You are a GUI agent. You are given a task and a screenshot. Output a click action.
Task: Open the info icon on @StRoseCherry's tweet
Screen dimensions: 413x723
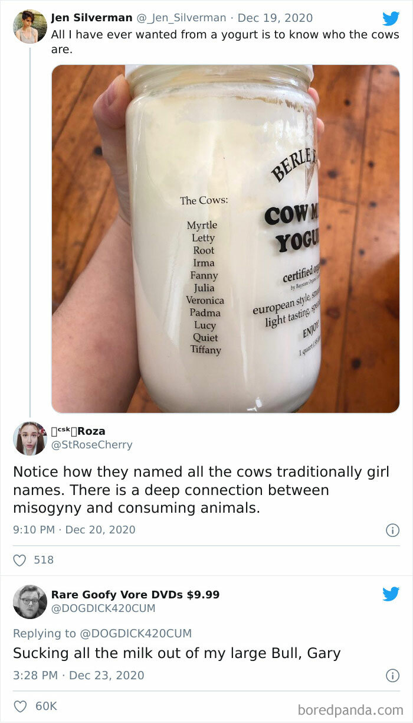coord(392,530)
